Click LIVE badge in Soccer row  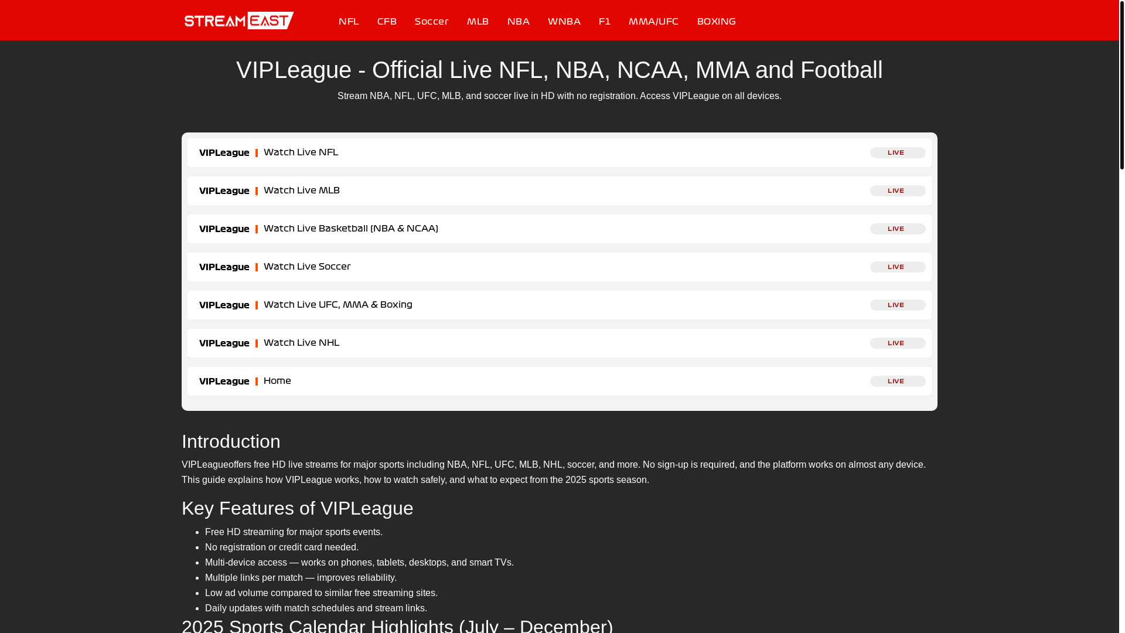point(898,267)
